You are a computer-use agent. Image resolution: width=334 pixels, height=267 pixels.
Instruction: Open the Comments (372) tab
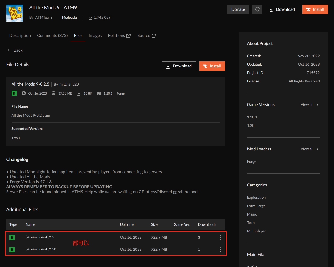click(x=52, y=36)
